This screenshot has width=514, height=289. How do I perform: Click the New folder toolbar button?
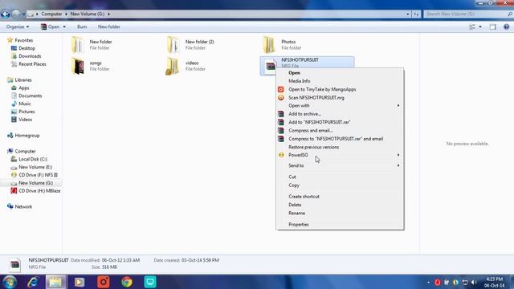point(109,26)
